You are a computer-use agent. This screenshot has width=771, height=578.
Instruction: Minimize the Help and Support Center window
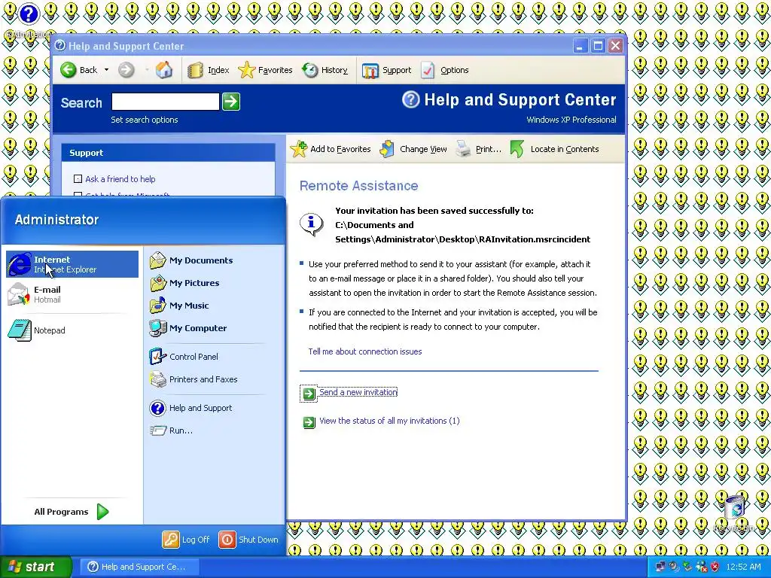[x=580, y=46]
